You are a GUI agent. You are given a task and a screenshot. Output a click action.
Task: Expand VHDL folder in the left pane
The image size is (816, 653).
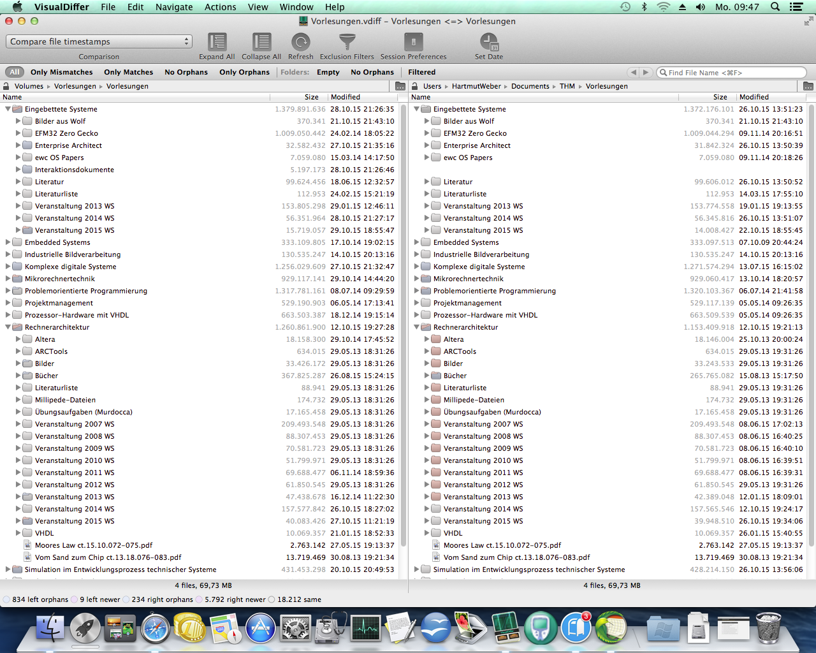click(x=18, y=533)
